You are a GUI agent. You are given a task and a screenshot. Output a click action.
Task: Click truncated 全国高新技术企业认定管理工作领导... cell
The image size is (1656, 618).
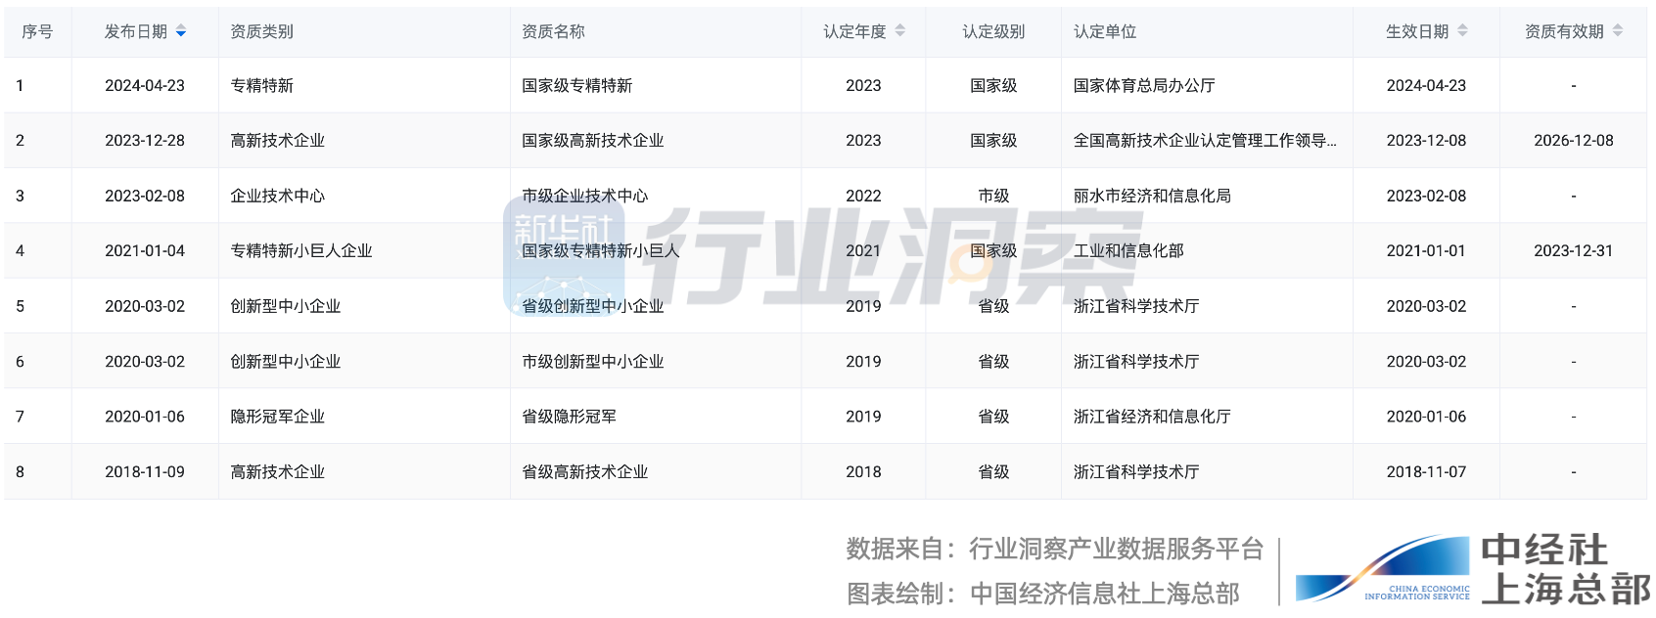1205,140
